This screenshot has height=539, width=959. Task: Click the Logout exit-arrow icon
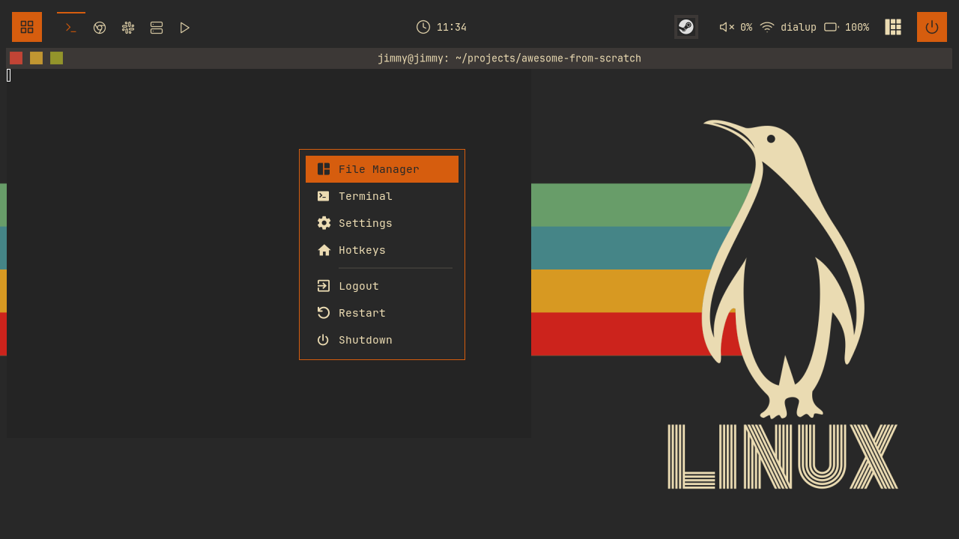pyautogui.click(x=324, y=286)
